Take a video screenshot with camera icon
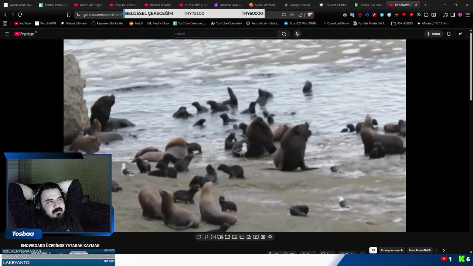Viewport: 473px width, 266px height. (x=263, y=237)
